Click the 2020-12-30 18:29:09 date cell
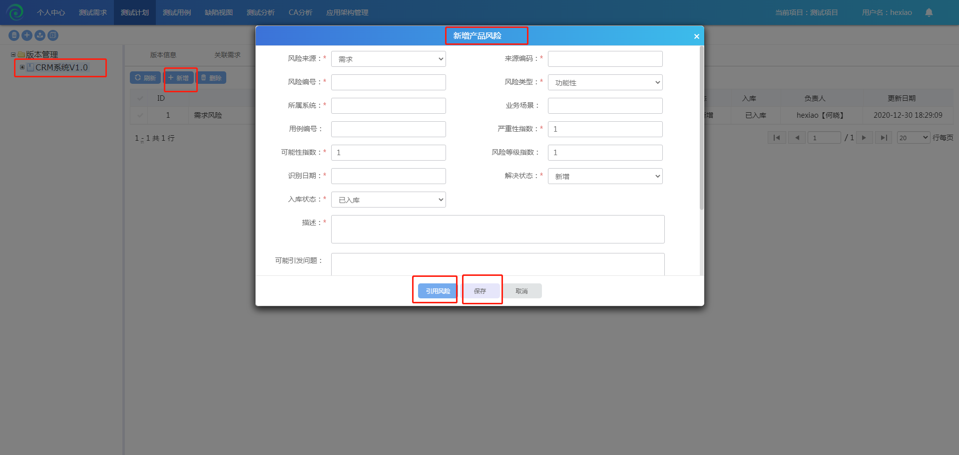Image resolution: width=959 pixels, height=455 pixels. (908, 115)
